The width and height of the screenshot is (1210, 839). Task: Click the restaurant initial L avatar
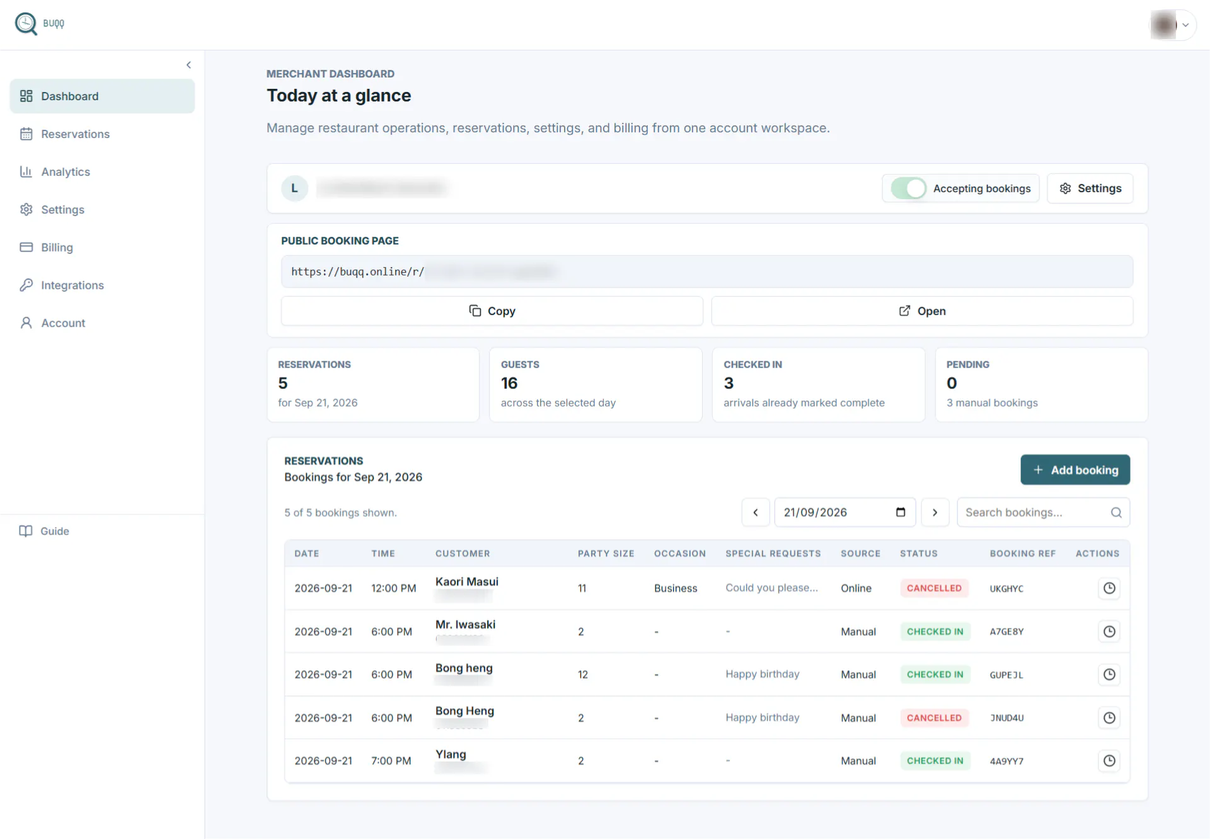coord(294,188)
